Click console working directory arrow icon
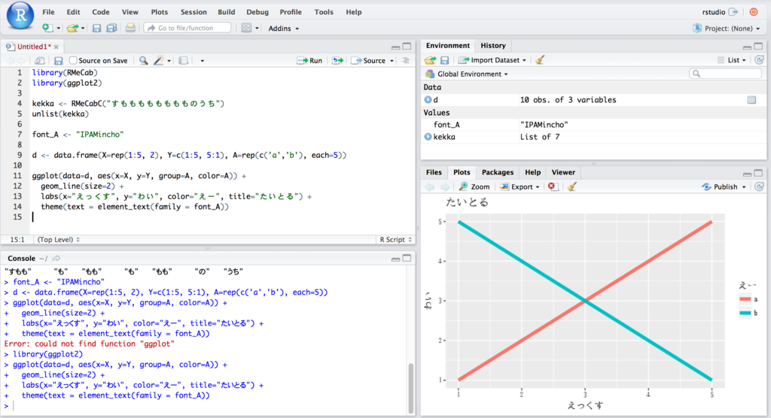Viewport: 771px width, 418px height. pos(56,259)
